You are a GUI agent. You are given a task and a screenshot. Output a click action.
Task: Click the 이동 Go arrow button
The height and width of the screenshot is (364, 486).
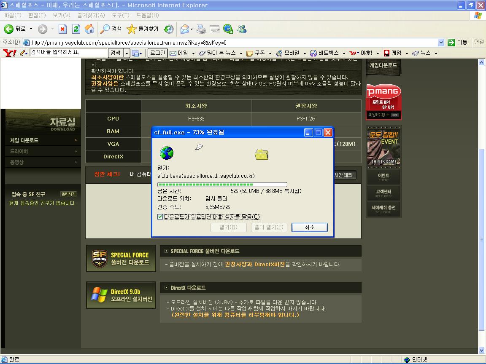coord(457,43)
